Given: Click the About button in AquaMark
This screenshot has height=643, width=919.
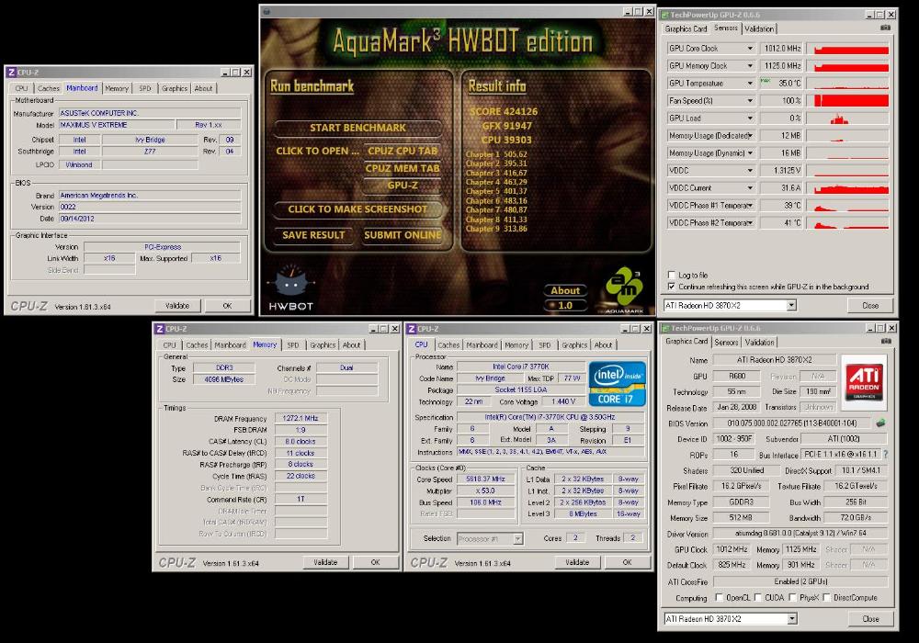Looking at the screenshot, I should click(x=565, y=290).
